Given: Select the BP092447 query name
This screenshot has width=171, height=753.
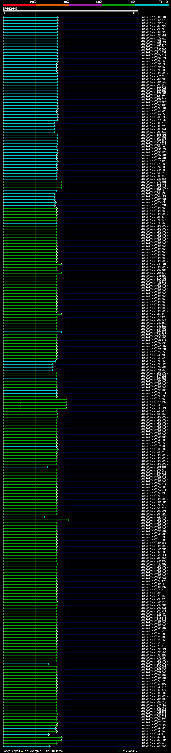Looking at the screenshot, I should point(10,9).
